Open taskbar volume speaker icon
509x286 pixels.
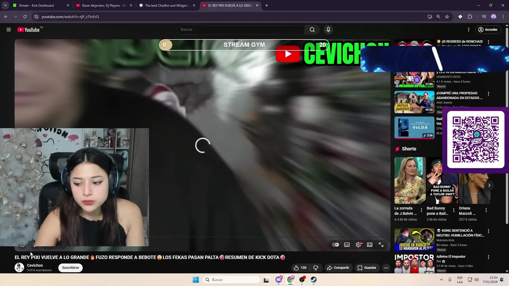(x=476, y=280)
